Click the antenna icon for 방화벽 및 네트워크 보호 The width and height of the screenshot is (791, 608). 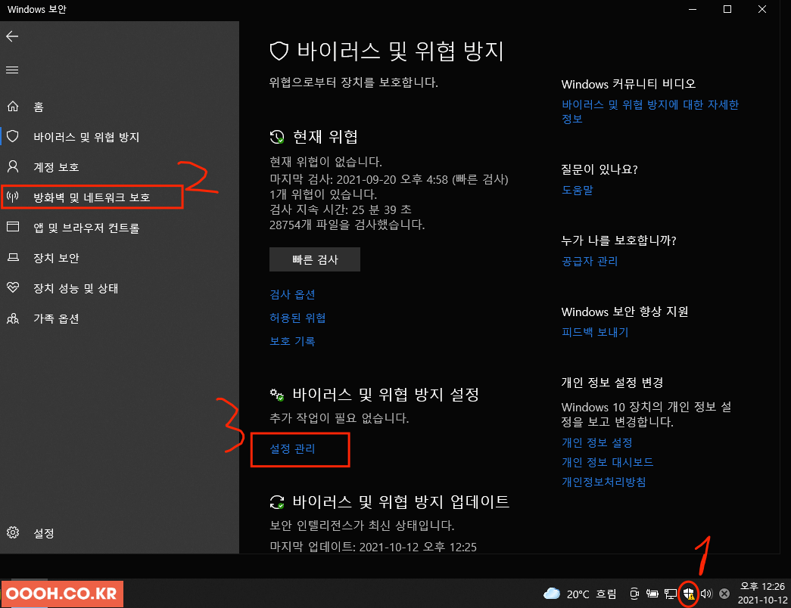click(x=13, y=197)
